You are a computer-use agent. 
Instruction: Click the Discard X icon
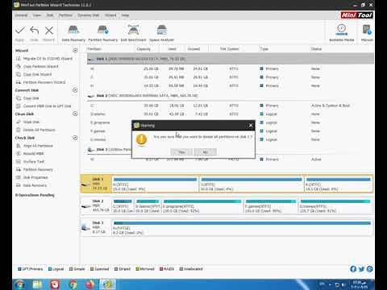pos(49,31)
